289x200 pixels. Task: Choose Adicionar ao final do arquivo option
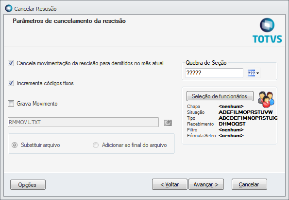pyautogui.click(x=96, y=145)
